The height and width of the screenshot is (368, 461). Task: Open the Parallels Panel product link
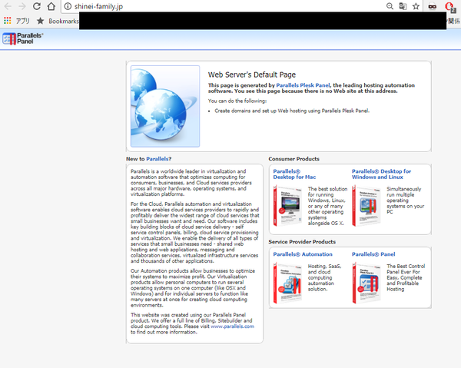click(373, 254)
